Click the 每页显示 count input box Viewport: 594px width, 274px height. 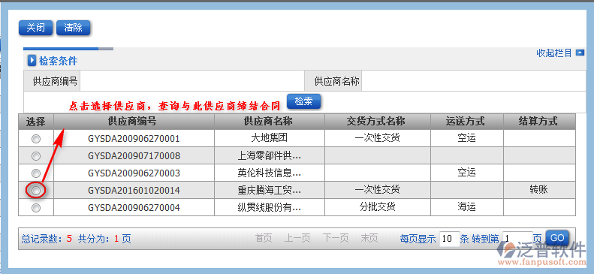(450, 239)
